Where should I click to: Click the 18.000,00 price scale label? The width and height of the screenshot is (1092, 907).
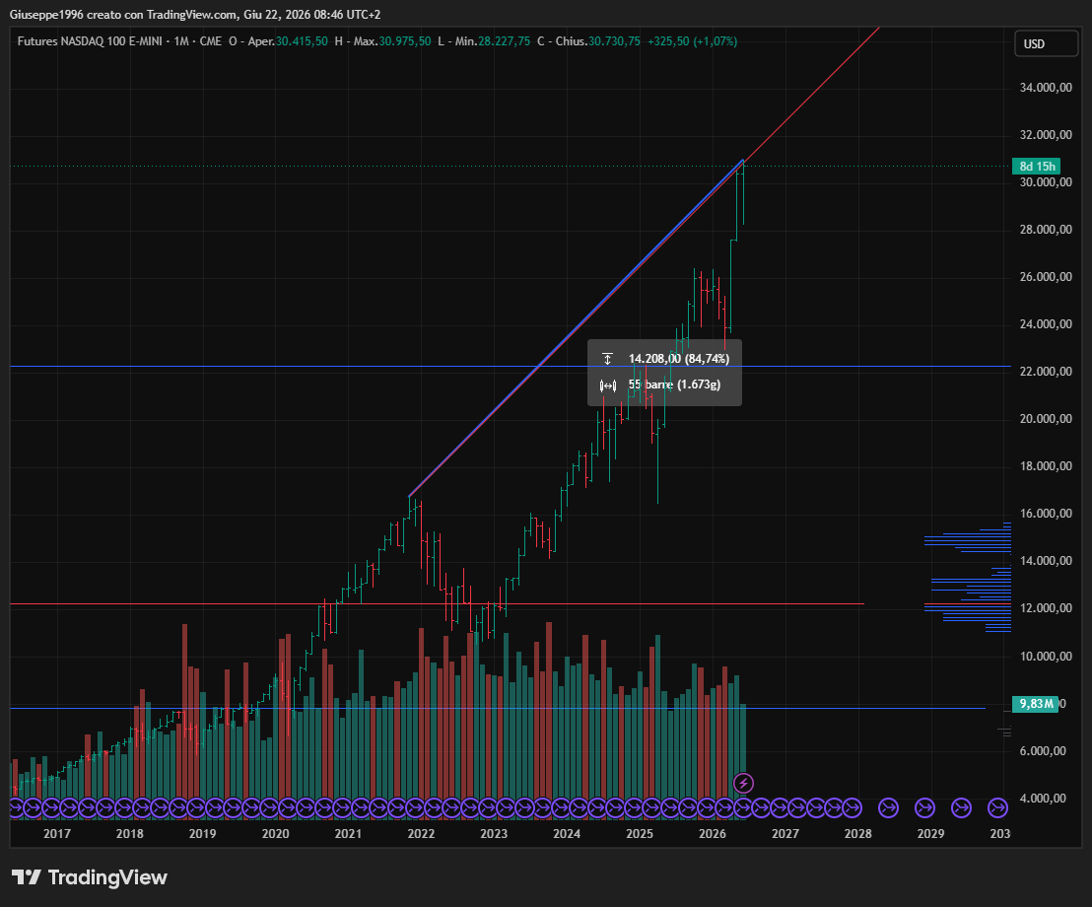point(1046,466)
